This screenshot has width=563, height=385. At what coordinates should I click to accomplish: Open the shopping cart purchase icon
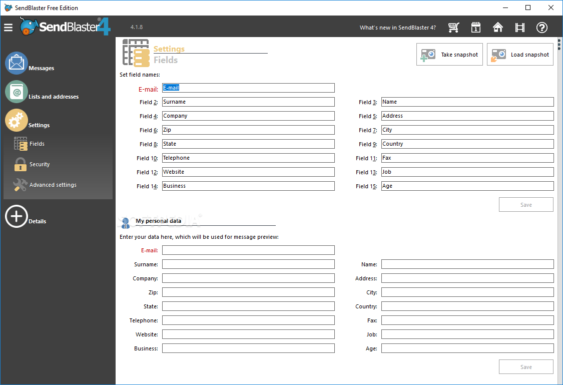coord(453,28)
